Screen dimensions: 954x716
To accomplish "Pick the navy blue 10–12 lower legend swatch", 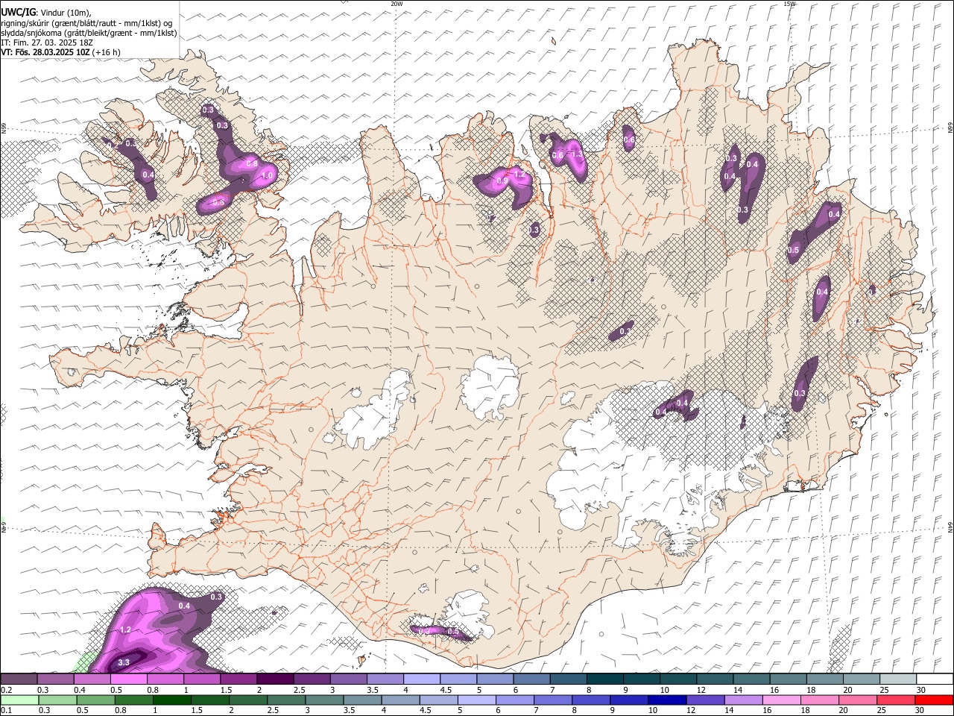I will point(666,700).
